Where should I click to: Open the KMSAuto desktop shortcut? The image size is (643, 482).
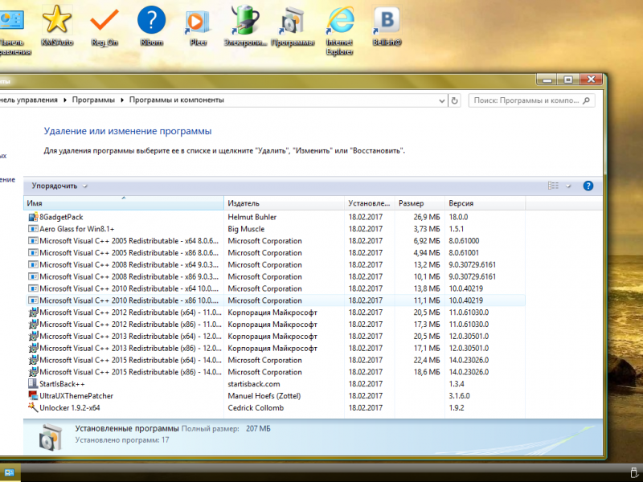tap(57, 25)
